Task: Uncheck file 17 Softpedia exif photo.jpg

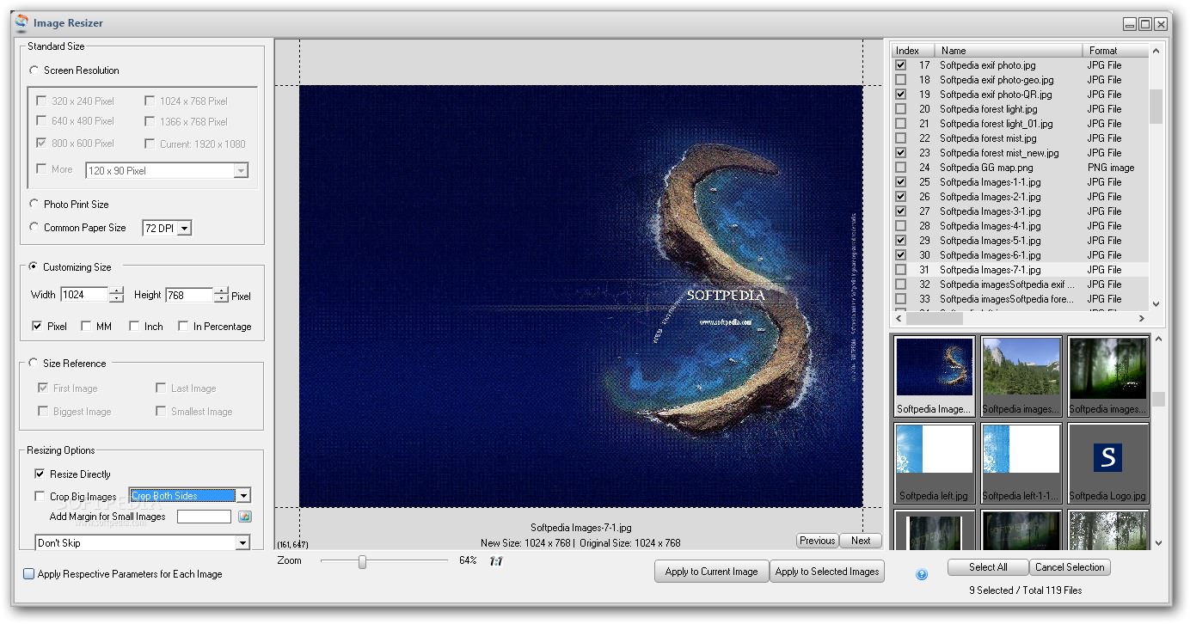Action: 901,65
